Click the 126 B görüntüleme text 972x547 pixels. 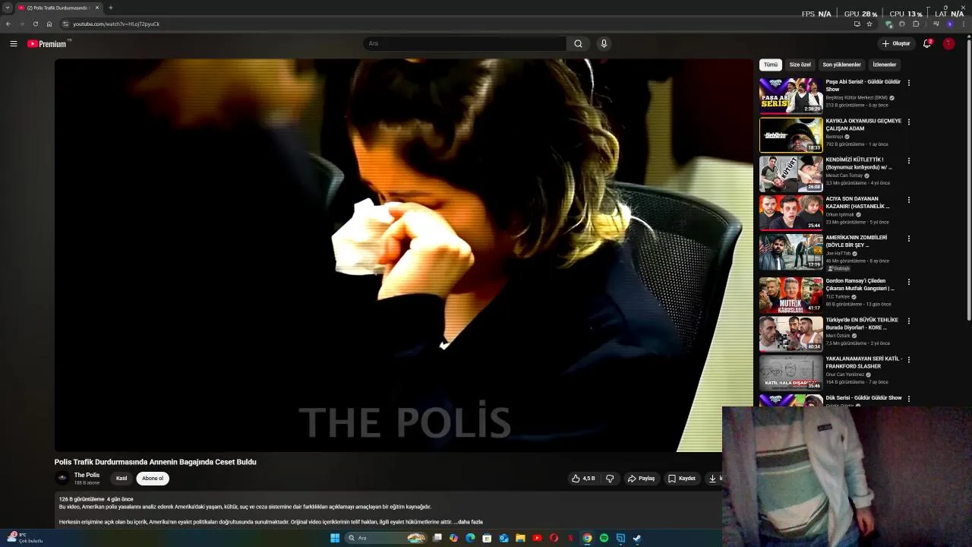[81, 499]
